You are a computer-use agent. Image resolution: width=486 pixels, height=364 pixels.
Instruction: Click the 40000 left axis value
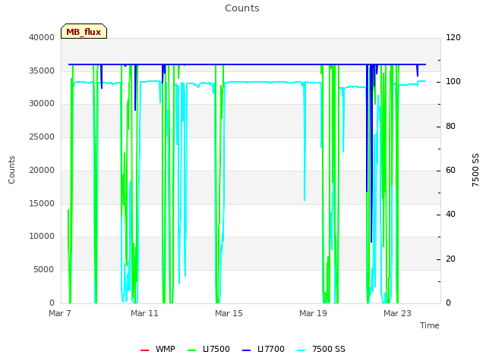coord(42,37)
